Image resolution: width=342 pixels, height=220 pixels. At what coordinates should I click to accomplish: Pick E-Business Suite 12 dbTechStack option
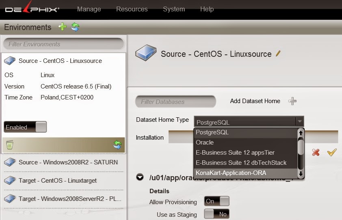246,163
